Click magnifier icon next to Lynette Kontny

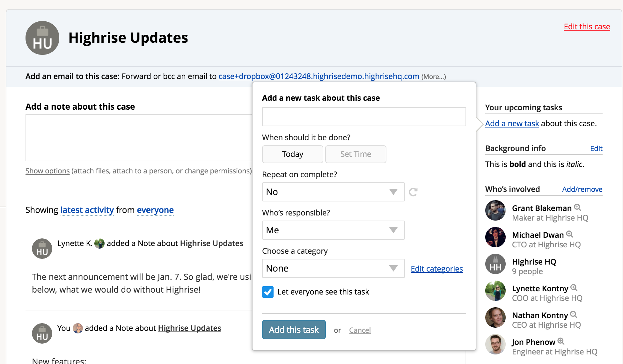(574, 288)
